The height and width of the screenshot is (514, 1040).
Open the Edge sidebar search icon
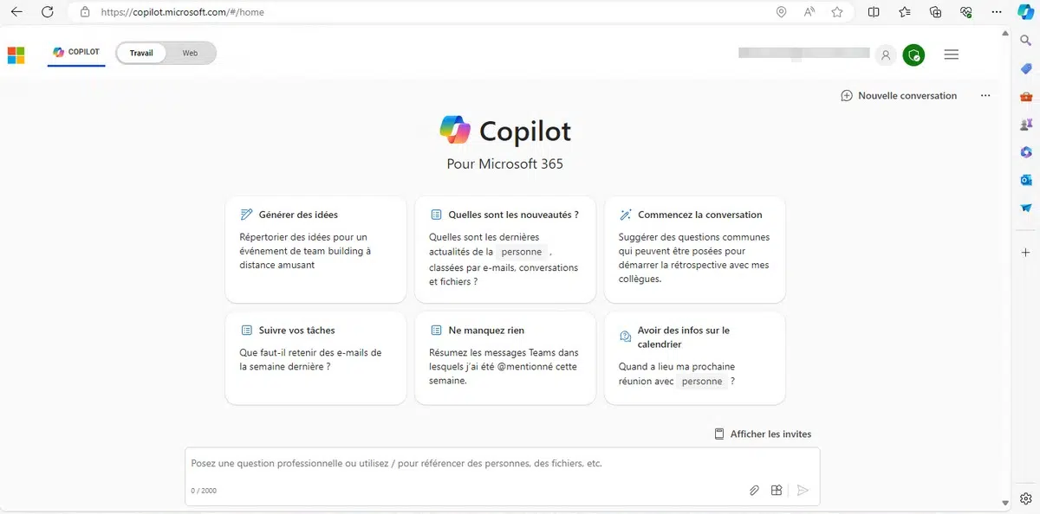(1026, 41)
